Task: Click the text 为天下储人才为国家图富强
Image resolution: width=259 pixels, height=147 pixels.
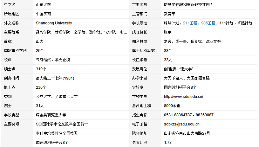Action: tap(187, 78)
